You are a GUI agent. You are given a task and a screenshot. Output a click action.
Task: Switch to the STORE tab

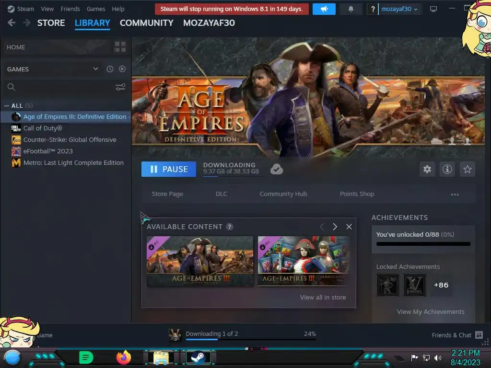(51, 23)
